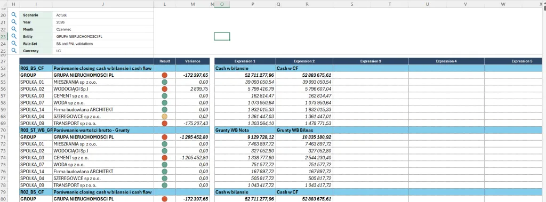Click the 'Rule Set' label cell
The image size is (546, 202).
tap(36, 44)
